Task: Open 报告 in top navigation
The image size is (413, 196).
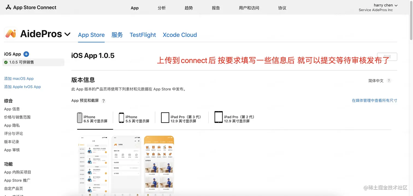Action: coord(216,8)
